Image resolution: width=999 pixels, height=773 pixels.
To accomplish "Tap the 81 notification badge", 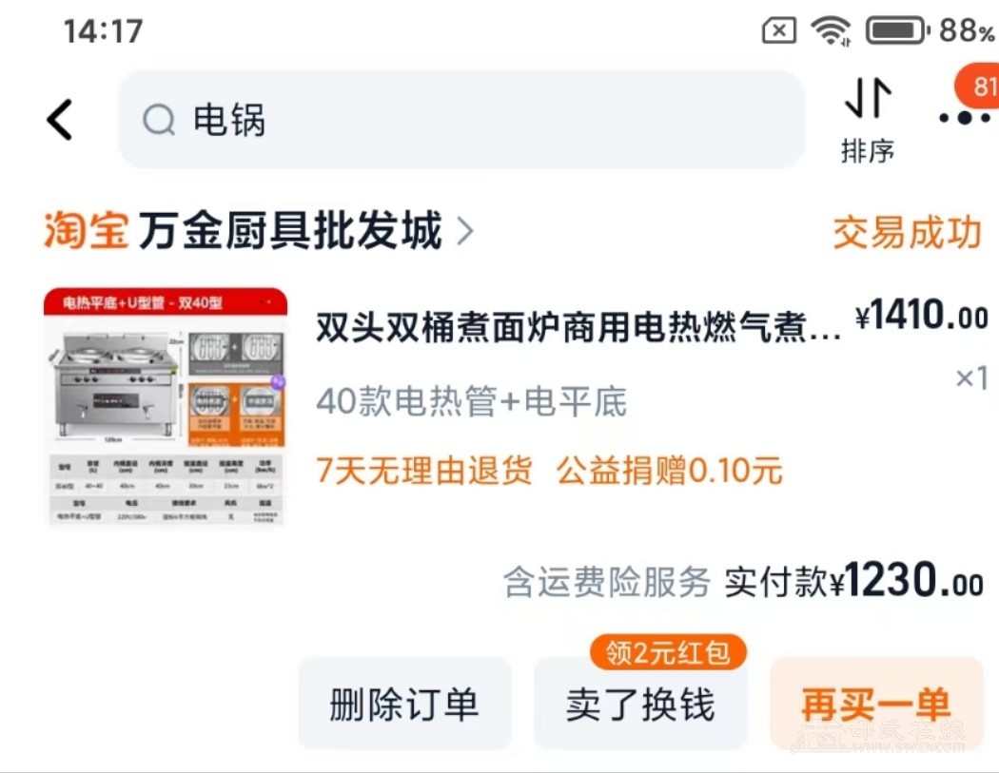I will click(979, 86).
